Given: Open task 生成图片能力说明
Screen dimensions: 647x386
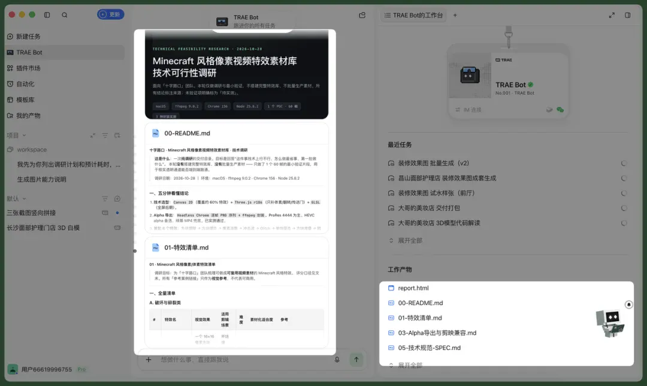Looking at the screenshot, I should point(41,179).
